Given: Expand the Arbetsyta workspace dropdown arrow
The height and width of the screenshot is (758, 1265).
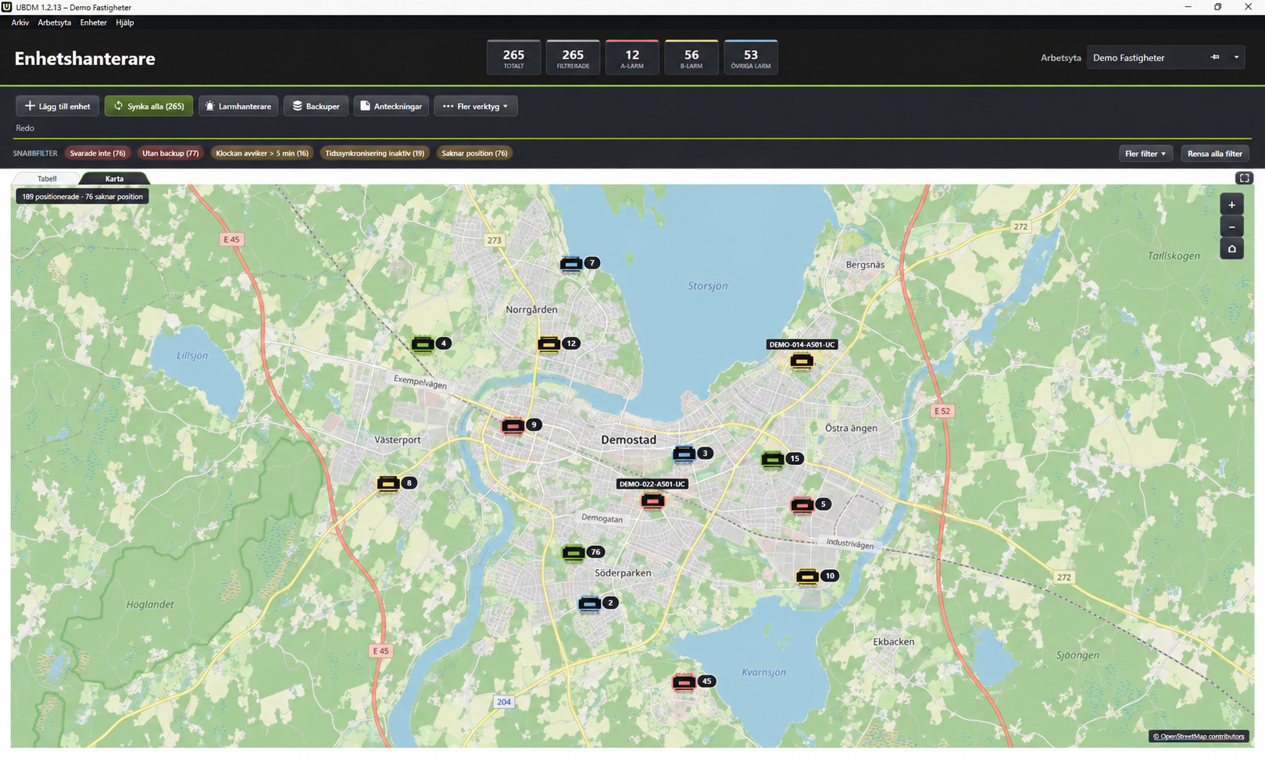Looking at the screenshot, I should click(1236, 57).
